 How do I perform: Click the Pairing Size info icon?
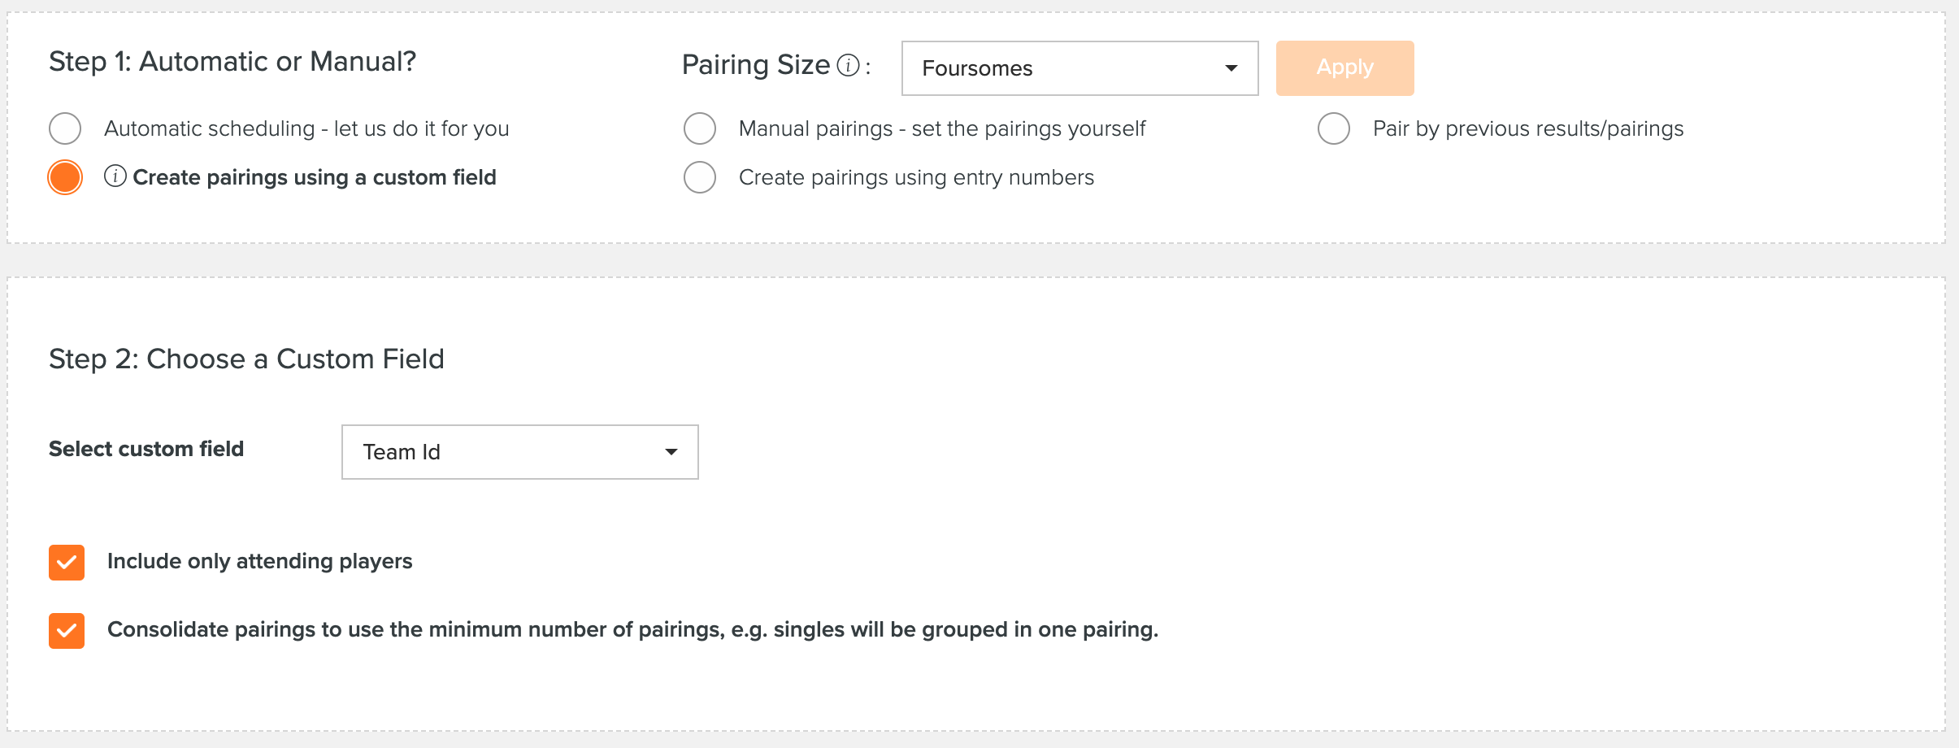click(x=848, y=65)
